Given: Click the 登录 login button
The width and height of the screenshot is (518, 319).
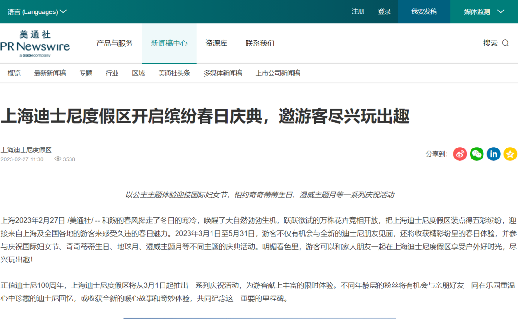Looking at the screenshot, I should click(385, 11).
